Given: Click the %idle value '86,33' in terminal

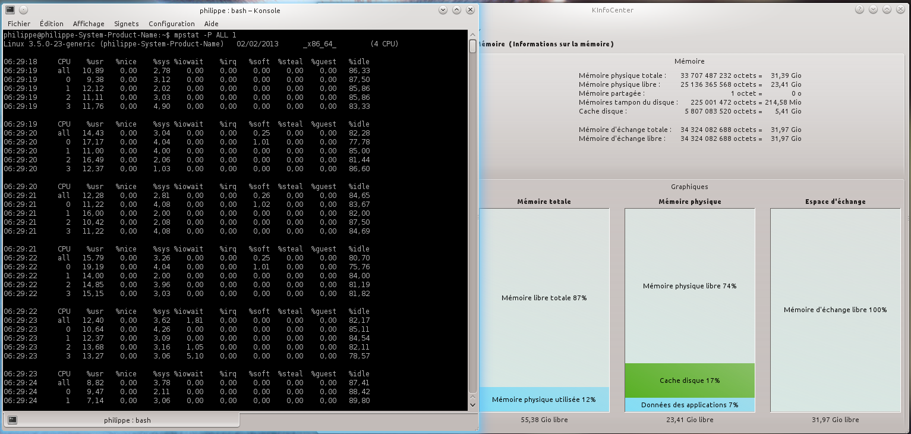Looking at the screenshot, I should pos(360,71).
